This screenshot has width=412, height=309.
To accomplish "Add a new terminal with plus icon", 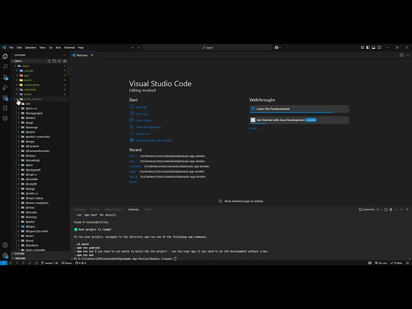I will 378,209.
